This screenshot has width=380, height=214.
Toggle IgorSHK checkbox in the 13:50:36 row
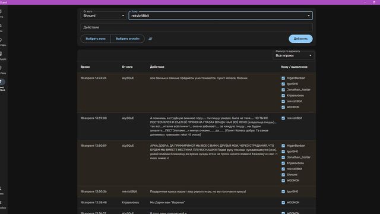tap(283, 191)
